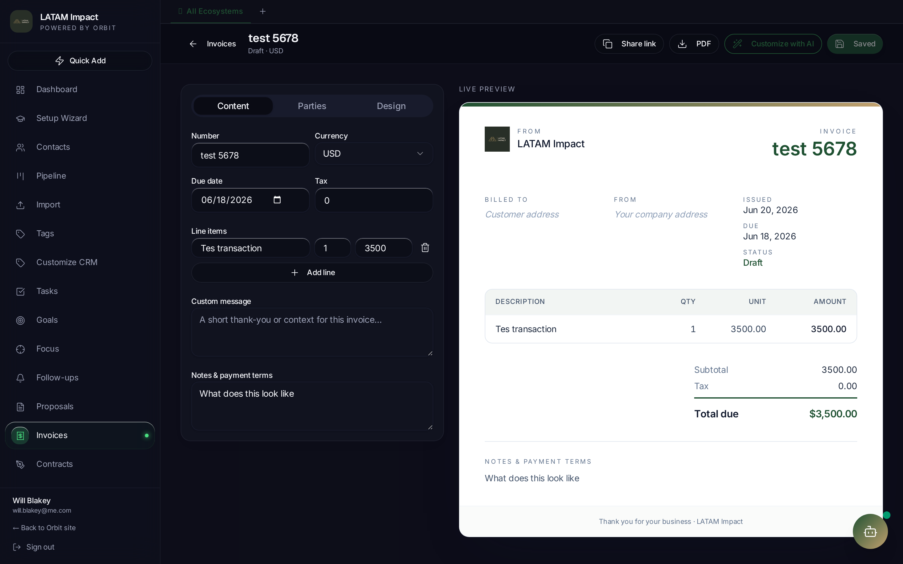Click the plus to add new tab
Screen dimensions: 903x564
pos(263,11)
